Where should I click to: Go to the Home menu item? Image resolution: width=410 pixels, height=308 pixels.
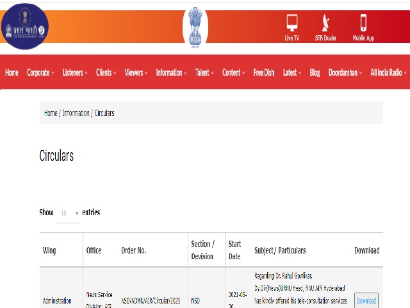12,73
